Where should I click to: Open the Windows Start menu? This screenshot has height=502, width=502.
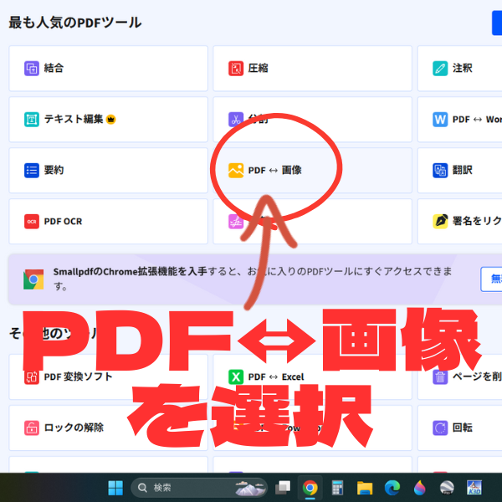coord(115,488)
